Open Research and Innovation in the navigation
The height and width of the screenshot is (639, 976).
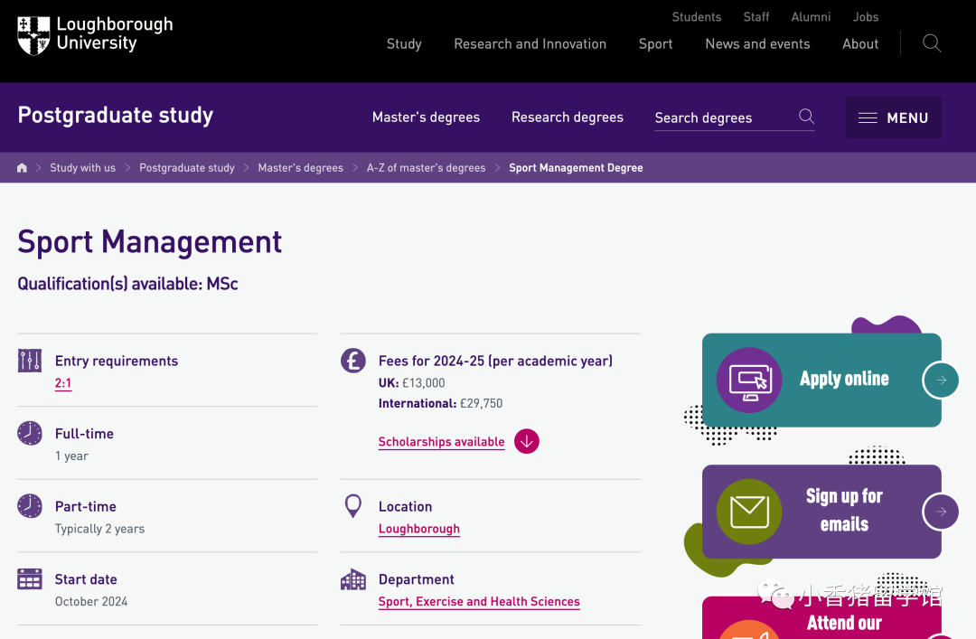pyautogui.click(x=530, y=43)
